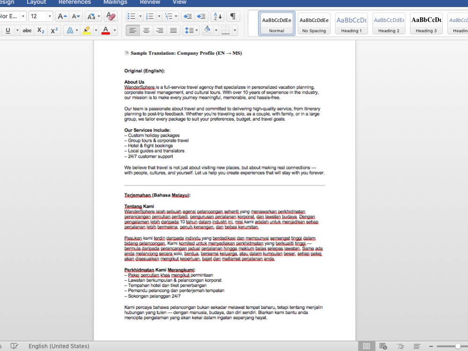Open the font size dropdown arrow
468x351 pixels.
(x=50, y=16)
